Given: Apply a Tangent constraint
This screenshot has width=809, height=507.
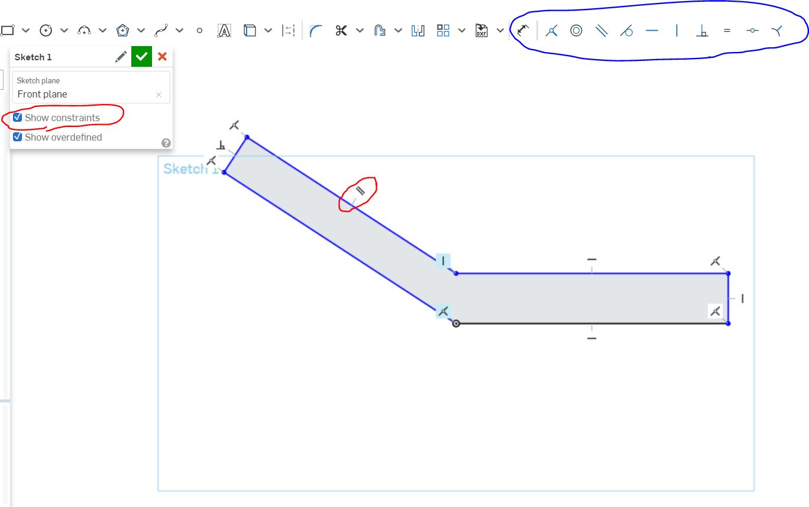Looking at the screenshot, I should coord(627,31).
